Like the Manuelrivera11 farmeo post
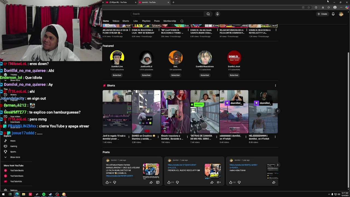The height and width of the screenshot is (197, 350). coord(107,182)
